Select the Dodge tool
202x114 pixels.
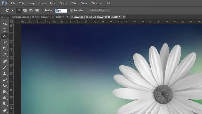tap(4, 104)
